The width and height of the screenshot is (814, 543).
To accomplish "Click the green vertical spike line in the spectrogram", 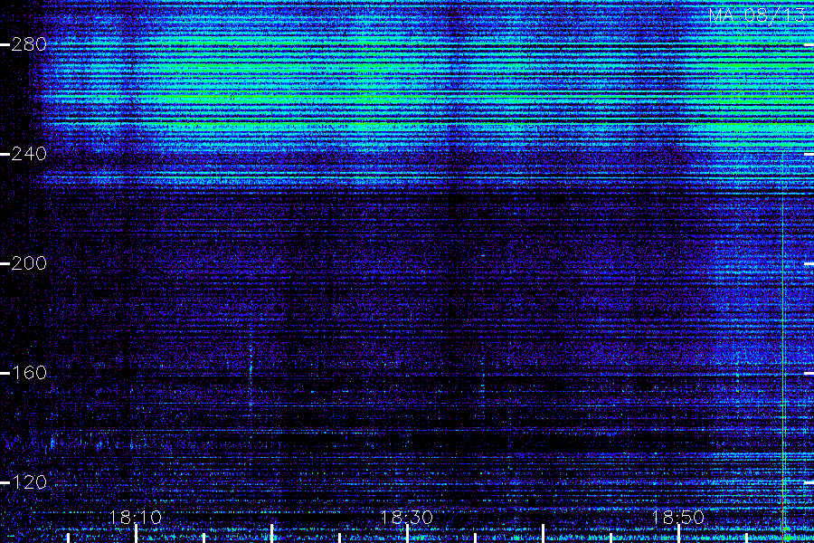I will pos(783,346).
